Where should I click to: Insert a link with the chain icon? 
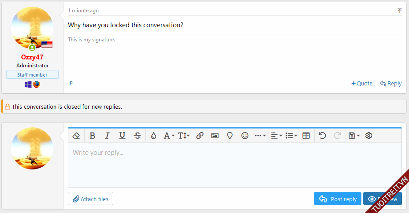coord(200,136)
